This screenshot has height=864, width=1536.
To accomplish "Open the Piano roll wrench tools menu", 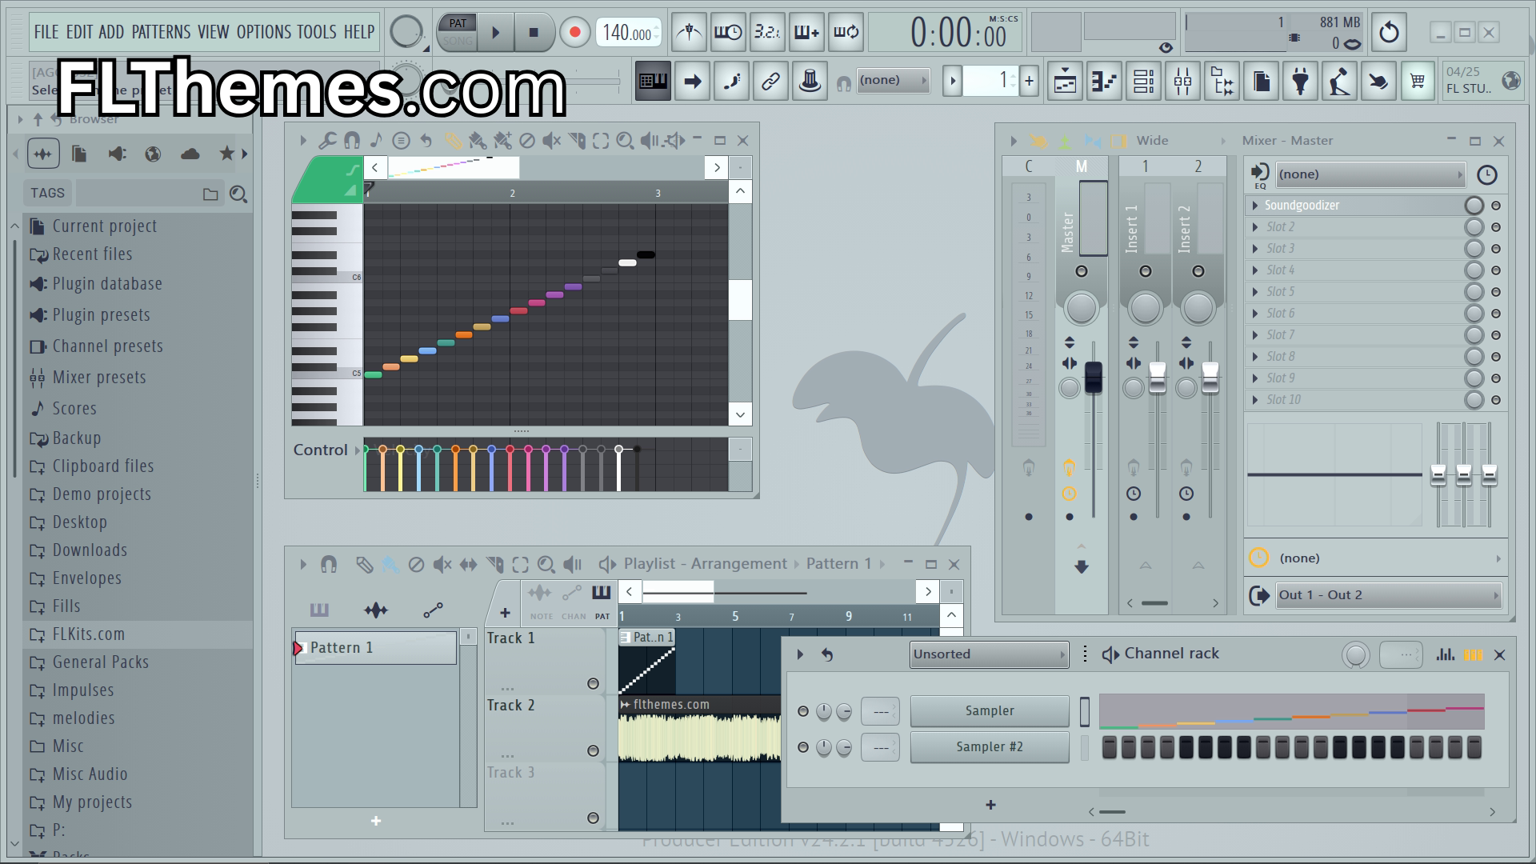I will tap(326, 141).
